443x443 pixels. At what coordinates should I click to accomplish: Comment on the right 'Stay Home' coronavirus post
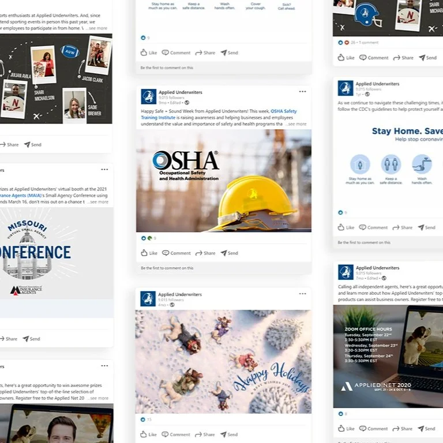pos(373,227)
